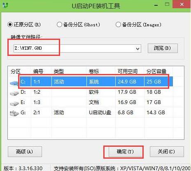Close the U启动PE装机工具 window
Screen dimensions: 191x171
tap(182, 5)
